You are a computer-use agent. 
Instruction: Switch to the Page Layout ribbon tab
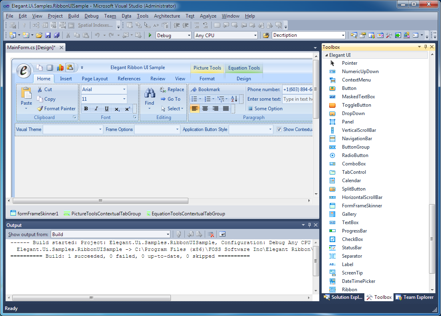tap(95, 79)
